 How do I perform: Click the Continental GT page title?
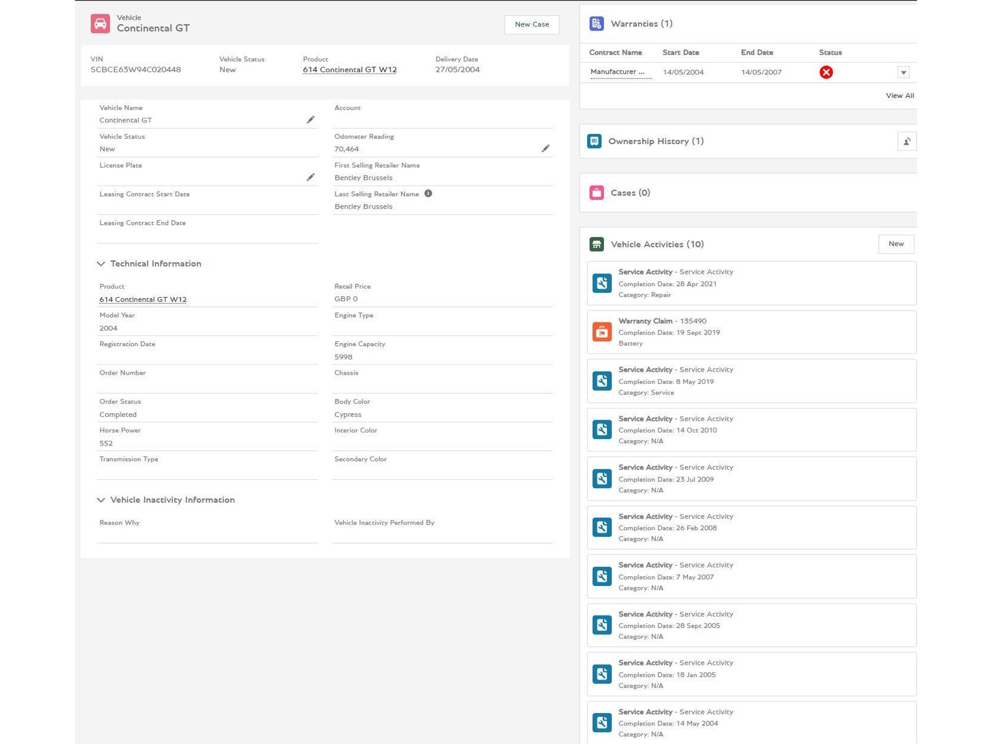153,28
